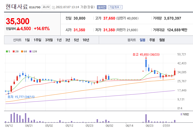Click the 34,085 price axis label
193x130 pixels.
[182, 72]
